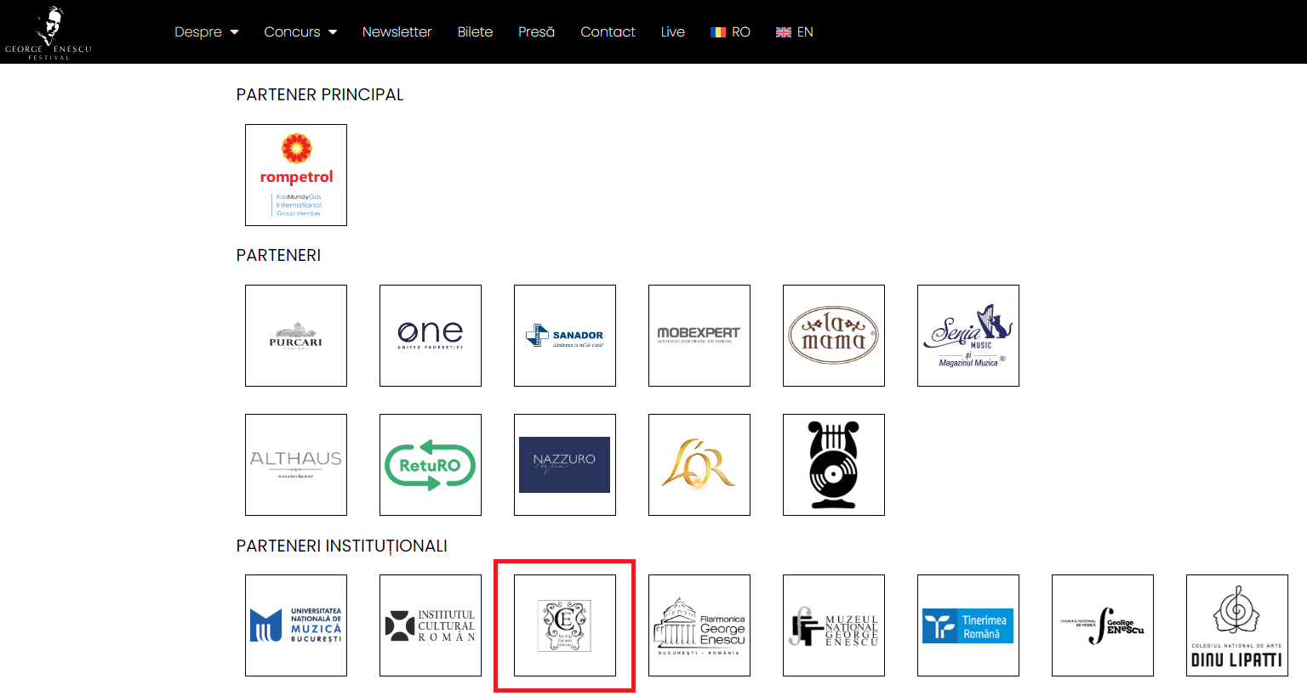Switch language to RO
The width and height of the screenshot is (1307, 696).
731,32
